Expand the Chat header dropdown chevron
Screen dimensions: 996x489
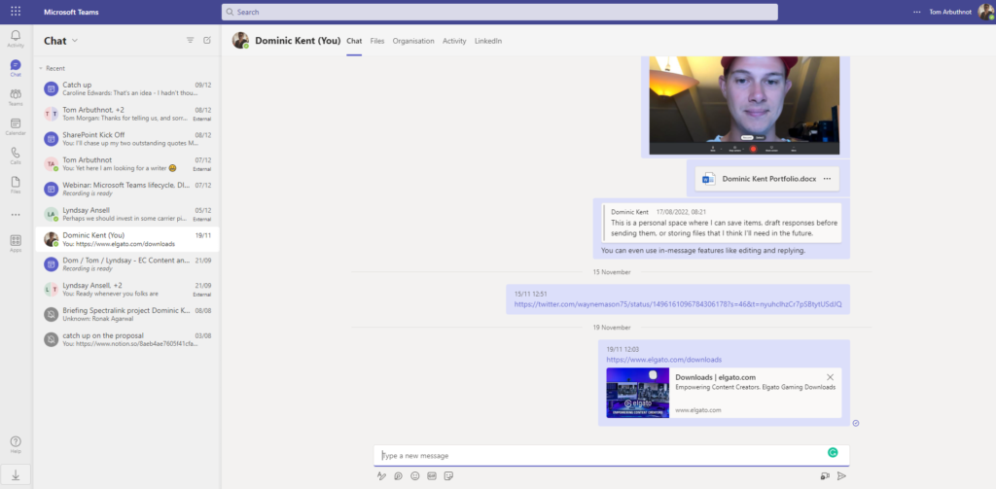75,41
